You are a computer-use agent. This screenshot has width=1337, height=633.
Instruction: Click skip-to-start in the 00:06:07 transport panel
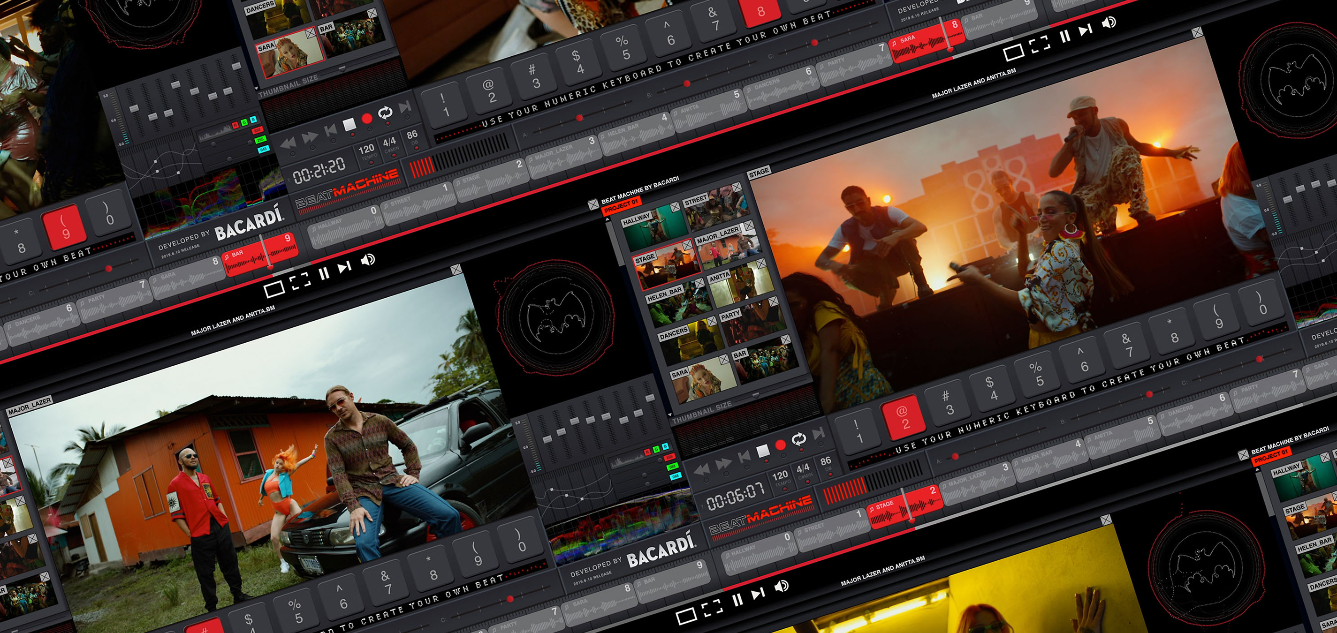coord(744,457)
